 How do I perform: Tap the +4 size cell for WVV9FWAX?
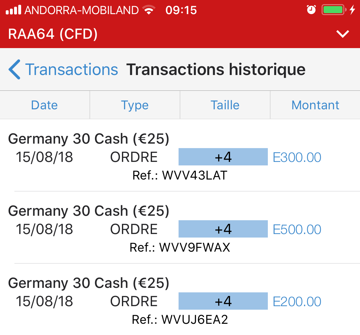(223, 229)
